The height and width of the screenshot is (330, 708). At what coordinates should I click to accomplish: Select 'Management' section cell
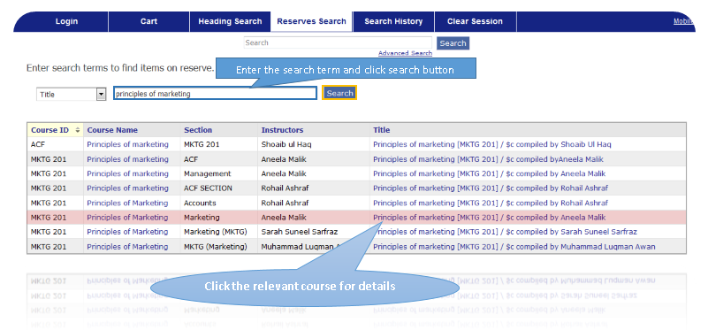(x=219, y=173)
